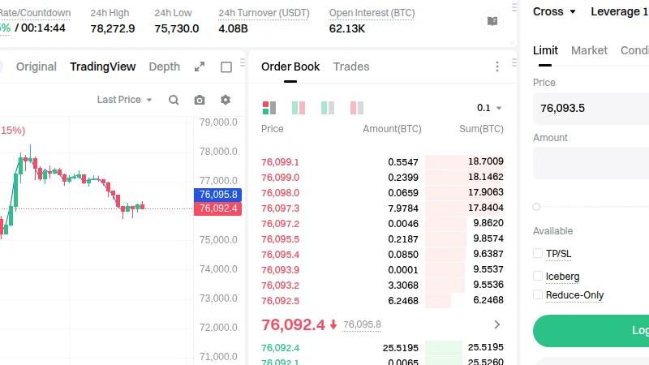Toggle chart layout square icon
649x365 pixels.
click(x=226, y=67)
